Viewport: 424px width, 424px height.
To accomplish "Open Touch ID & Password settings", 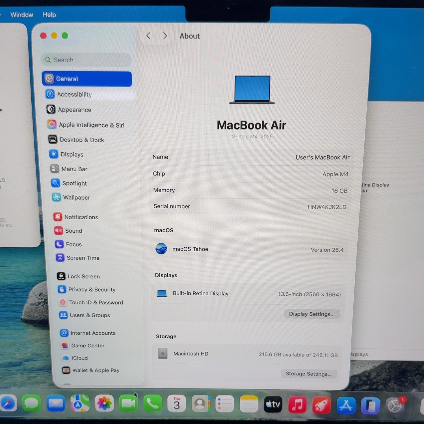I will click(91, 302).
